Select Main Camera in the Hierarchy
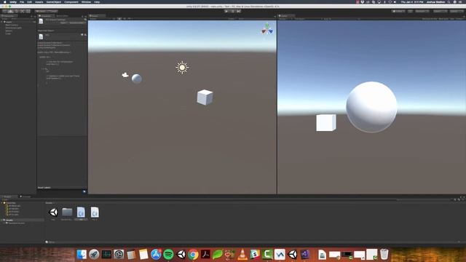Image resolution: width=466 pixels, height=262 pixels. tap(12, 25)
